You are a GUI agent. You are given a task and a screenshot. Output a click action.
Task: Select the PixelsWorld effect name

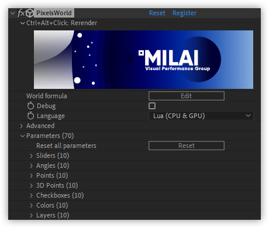coord(54,13)
